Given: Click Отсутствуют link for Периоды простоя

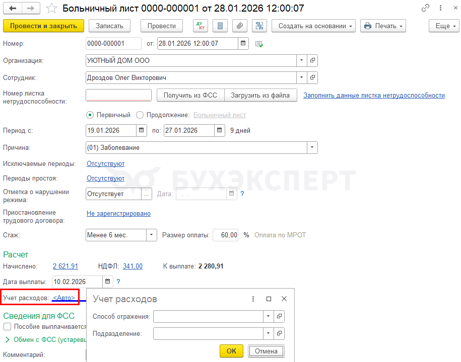Looking at the screenshot, I should (105, 178).
